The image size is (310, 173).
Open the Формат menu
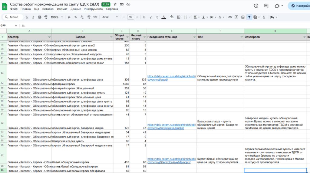click(62, 9)
